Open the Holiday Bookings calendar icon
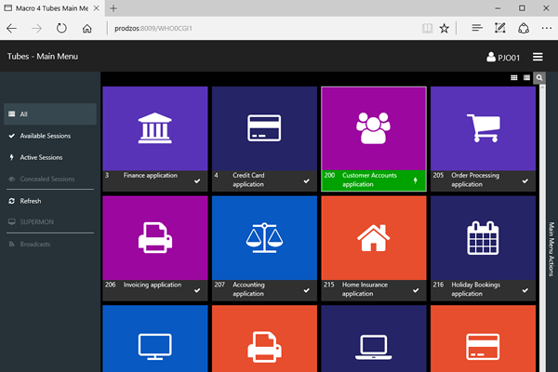The image size is (558, 372). pos(483,238)
